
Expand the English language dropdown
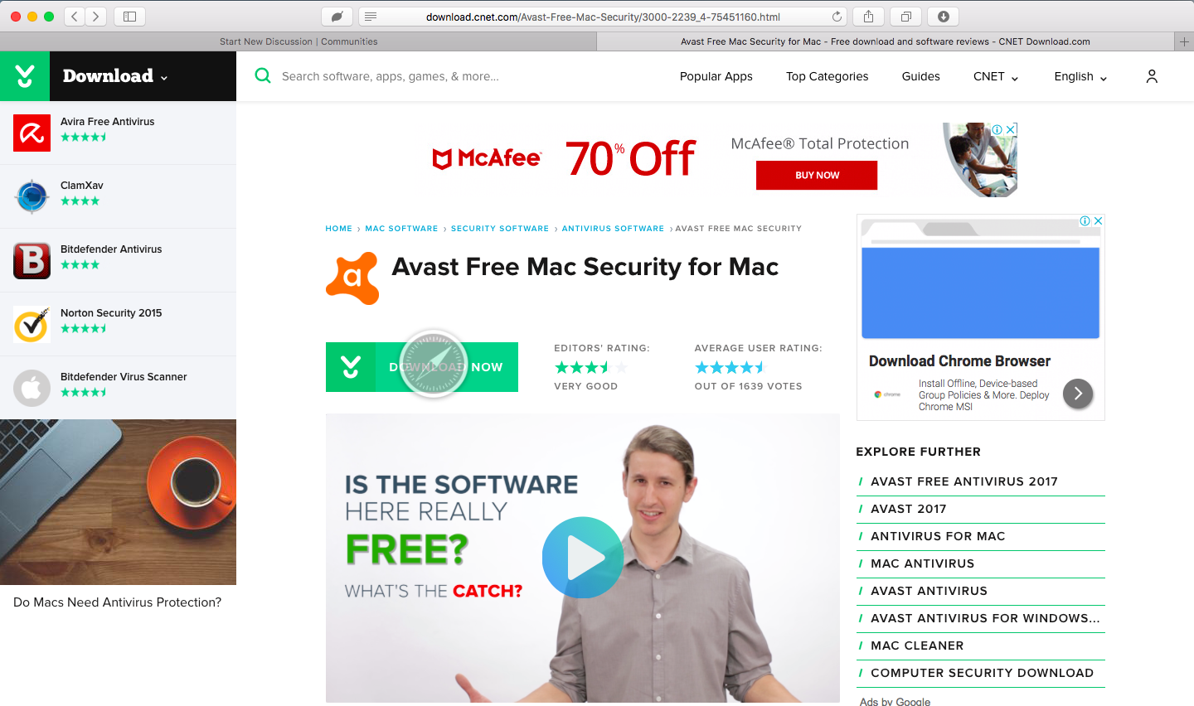pyautogui.click(x=1080, y=76)
